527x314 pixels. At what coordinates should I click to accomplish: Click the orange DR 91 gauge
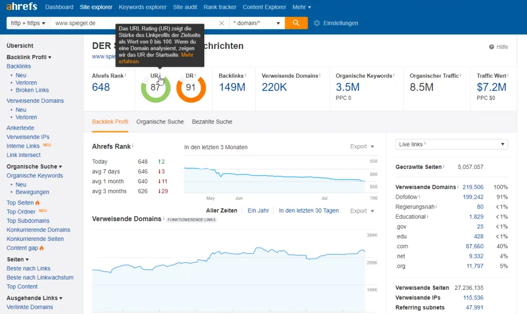pyautogui.click(x=191, y=88)
